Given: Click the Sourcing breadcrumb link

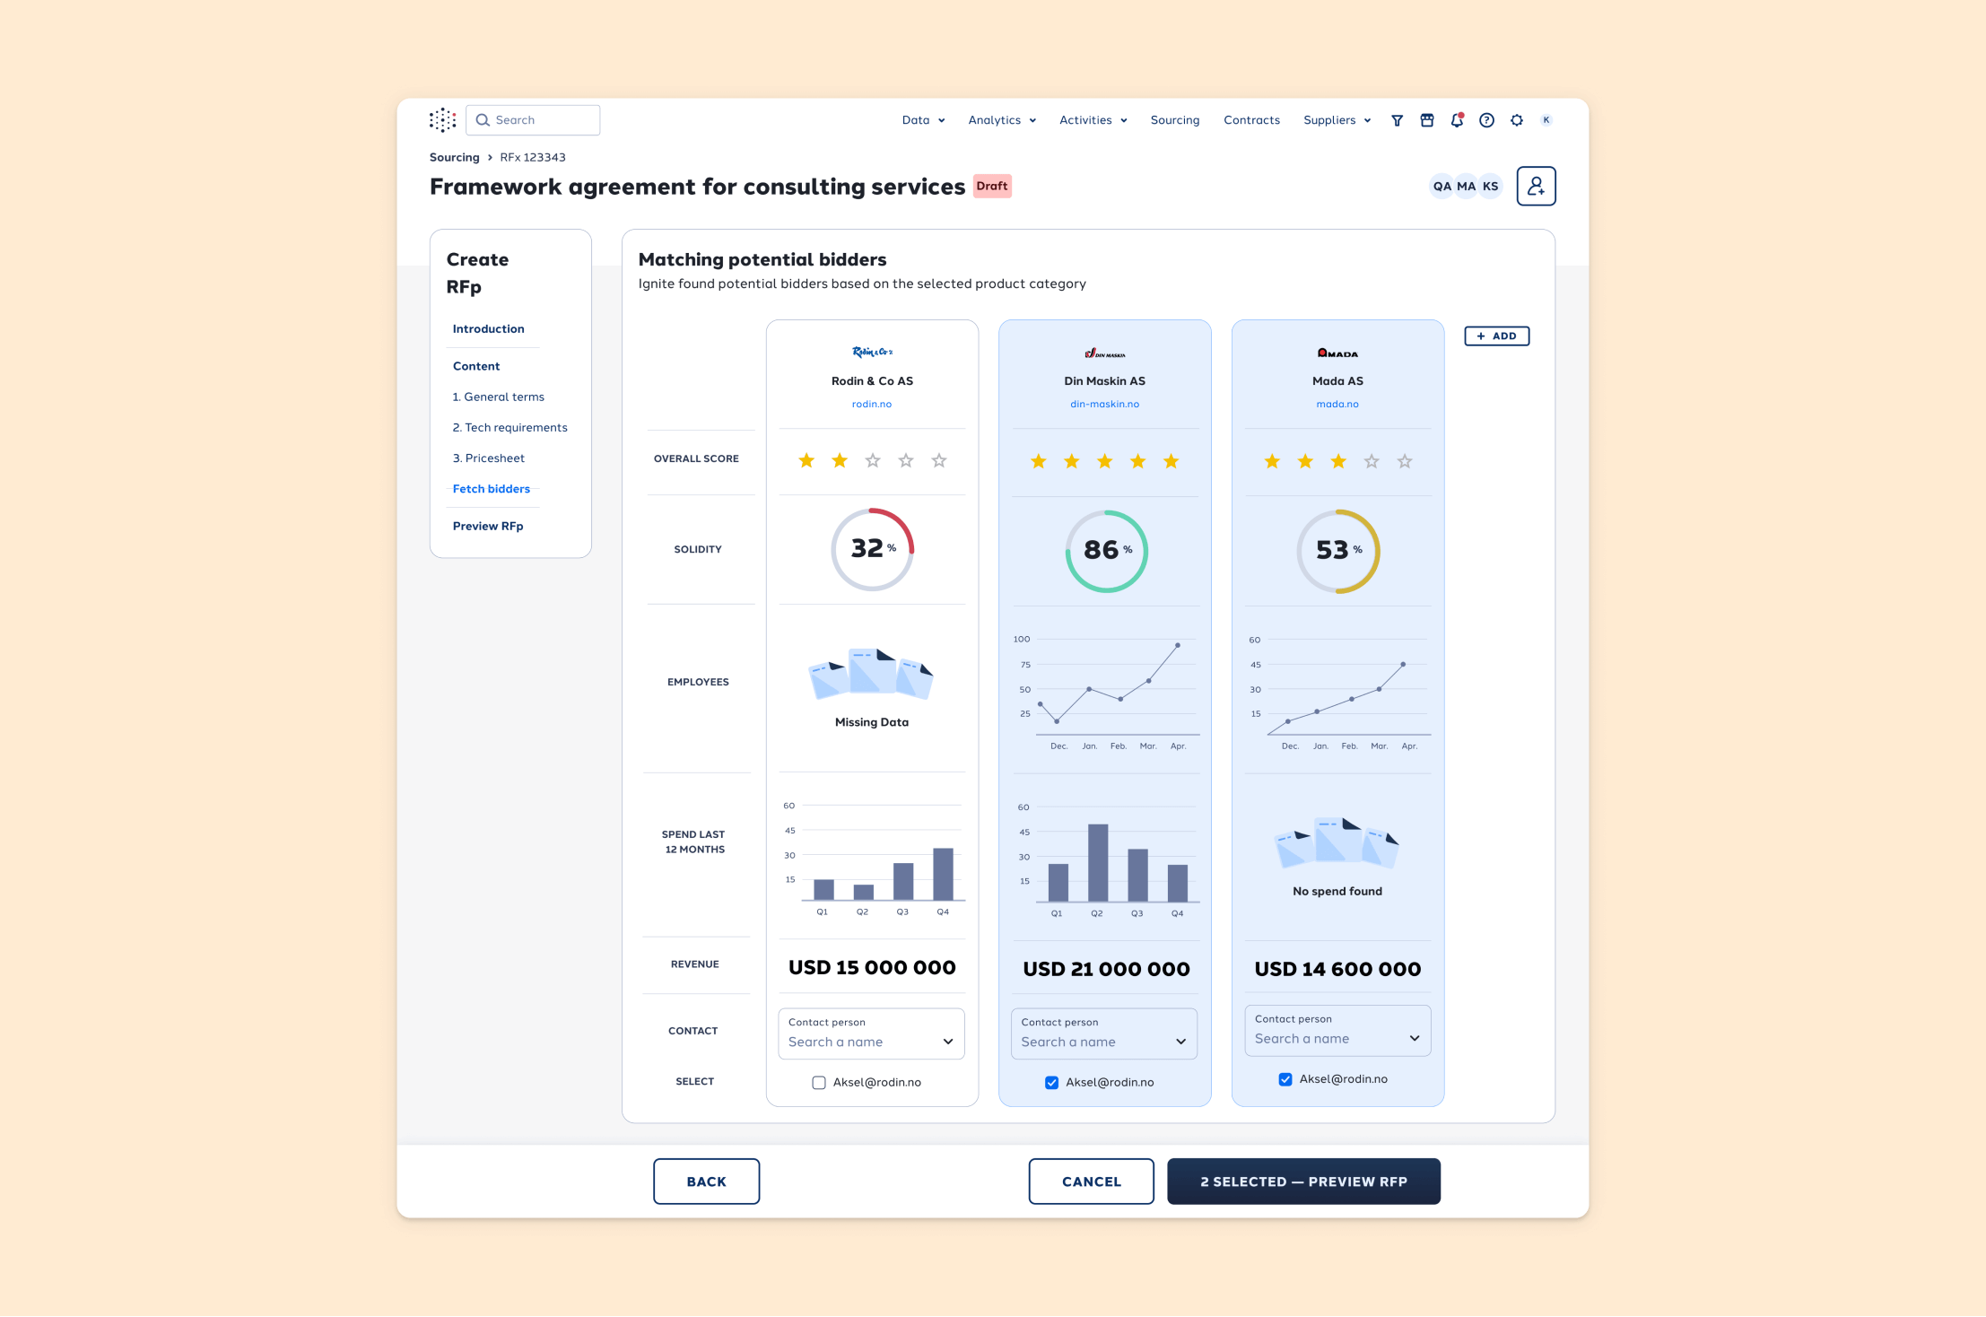Looking at the screenshot, I should click(x=454, y=156).
